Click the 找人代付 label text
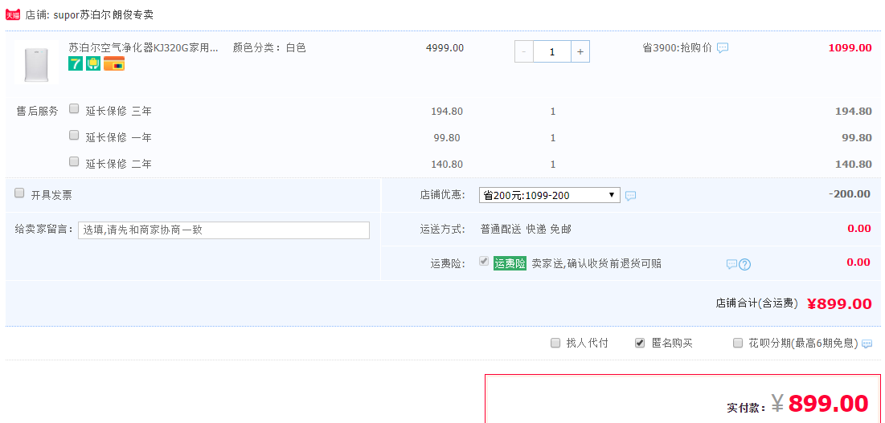Image resolution: width=885 pixels, height=423 pixels. coord(587,343)
